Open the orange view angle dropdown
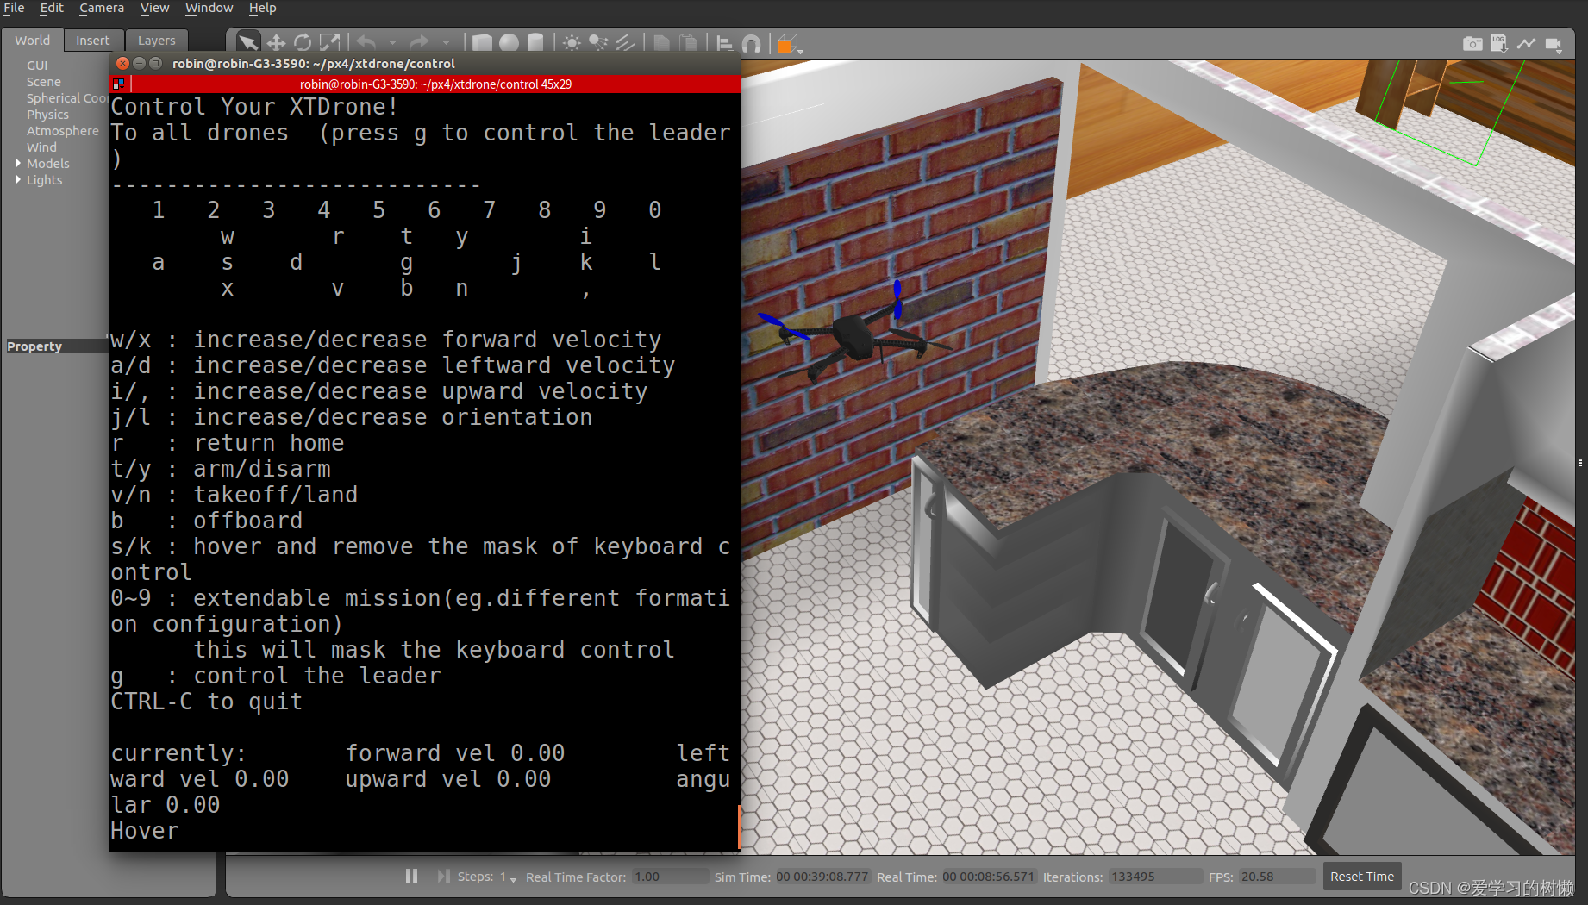 click(789, 44)
